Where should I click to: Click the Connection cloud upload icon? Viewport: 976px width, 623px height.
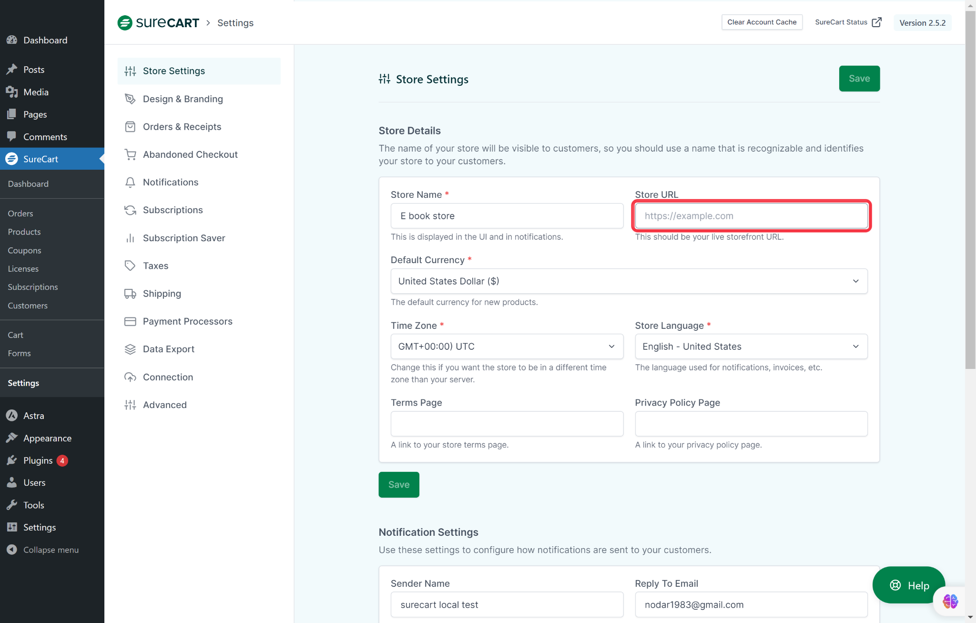[x=130, y=377]
